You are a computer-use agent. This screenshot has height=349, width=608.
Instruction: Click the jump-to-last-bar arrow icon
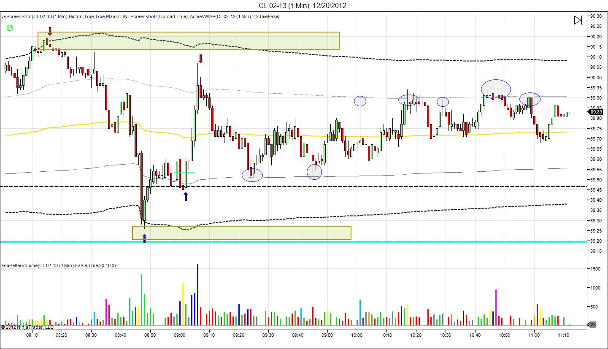[578, 20]
